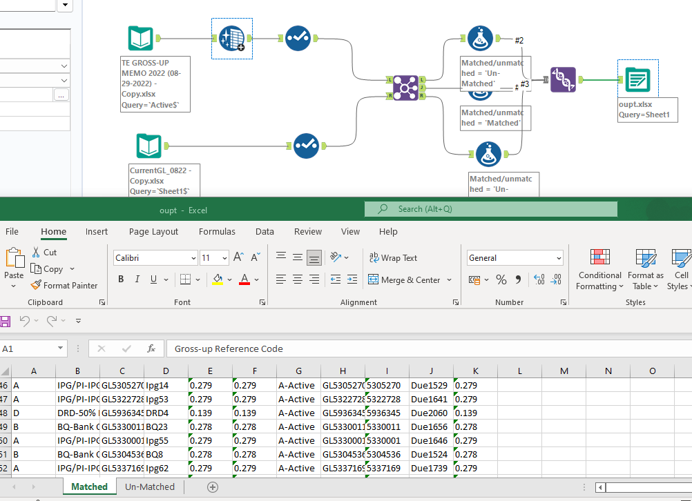Open the oupt.xlsx Output Data tool

(x=637, y=79)
